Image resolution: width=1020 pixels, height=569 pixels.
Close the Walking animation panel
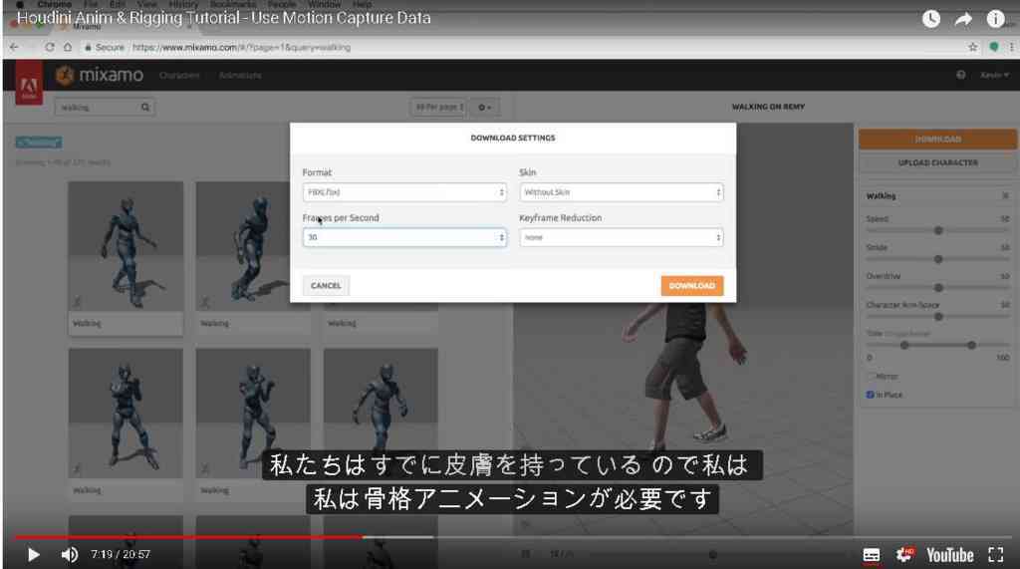(1005, 196)
